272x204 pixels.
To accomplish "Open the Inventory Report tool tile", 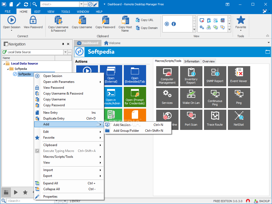I will [x=191, y=76].
